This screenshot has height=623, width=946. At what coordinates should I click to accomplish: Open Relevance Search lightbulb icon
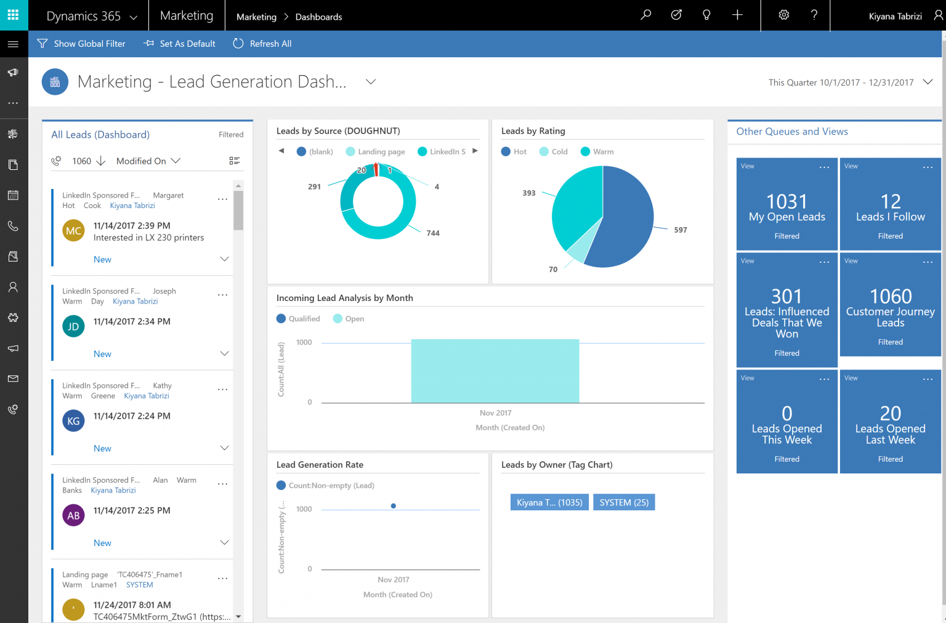706,15
